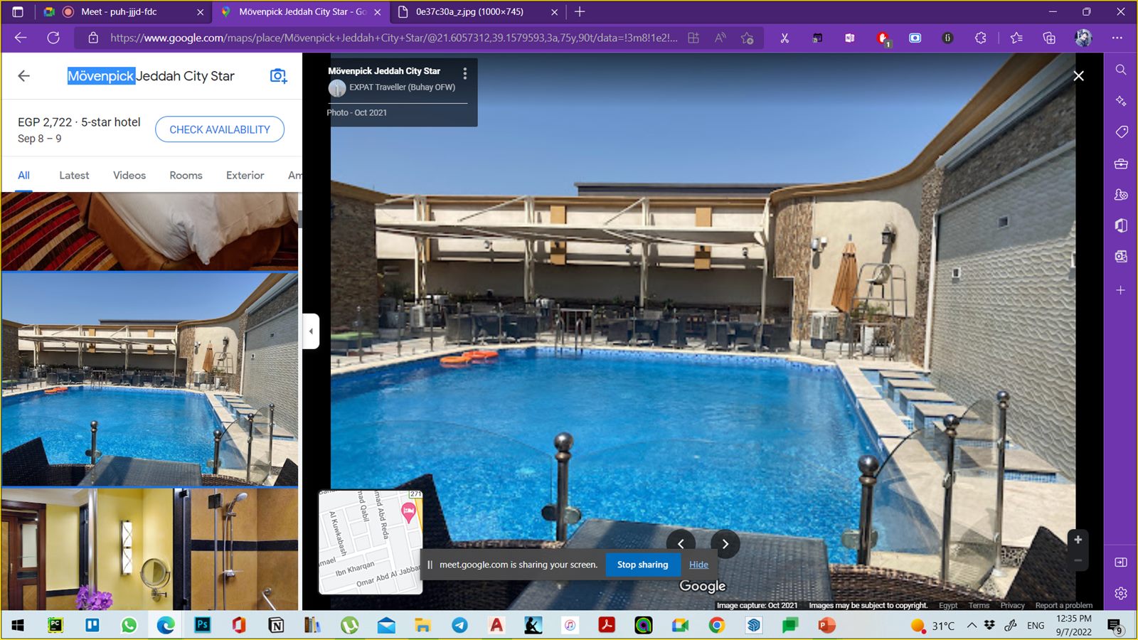The width and height of the screenshot is (1138, 640).
Task: Open the bed and pillows photo thumbnail
Action: click(149, 231)
